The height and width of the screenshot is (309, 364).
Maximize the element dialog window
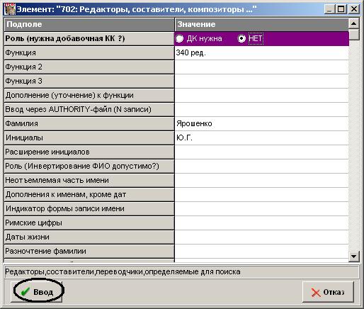(341, 9)
